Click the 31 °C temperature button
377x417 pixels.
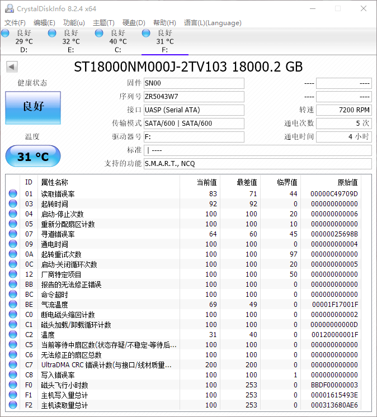tap(33, 156)
